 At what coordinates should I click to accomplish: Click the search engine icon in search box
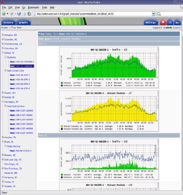[159, 14]
